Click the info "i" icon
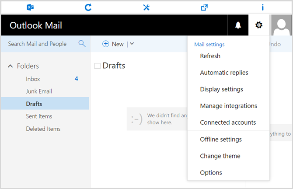Image resolution: width=293 pixels, height=189 pixels. 262,7
